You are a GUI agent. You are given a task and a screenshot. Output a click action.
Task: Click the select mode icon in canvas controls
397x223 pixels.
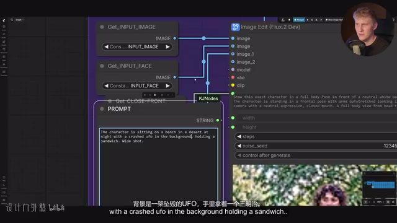tap(365, 202)
